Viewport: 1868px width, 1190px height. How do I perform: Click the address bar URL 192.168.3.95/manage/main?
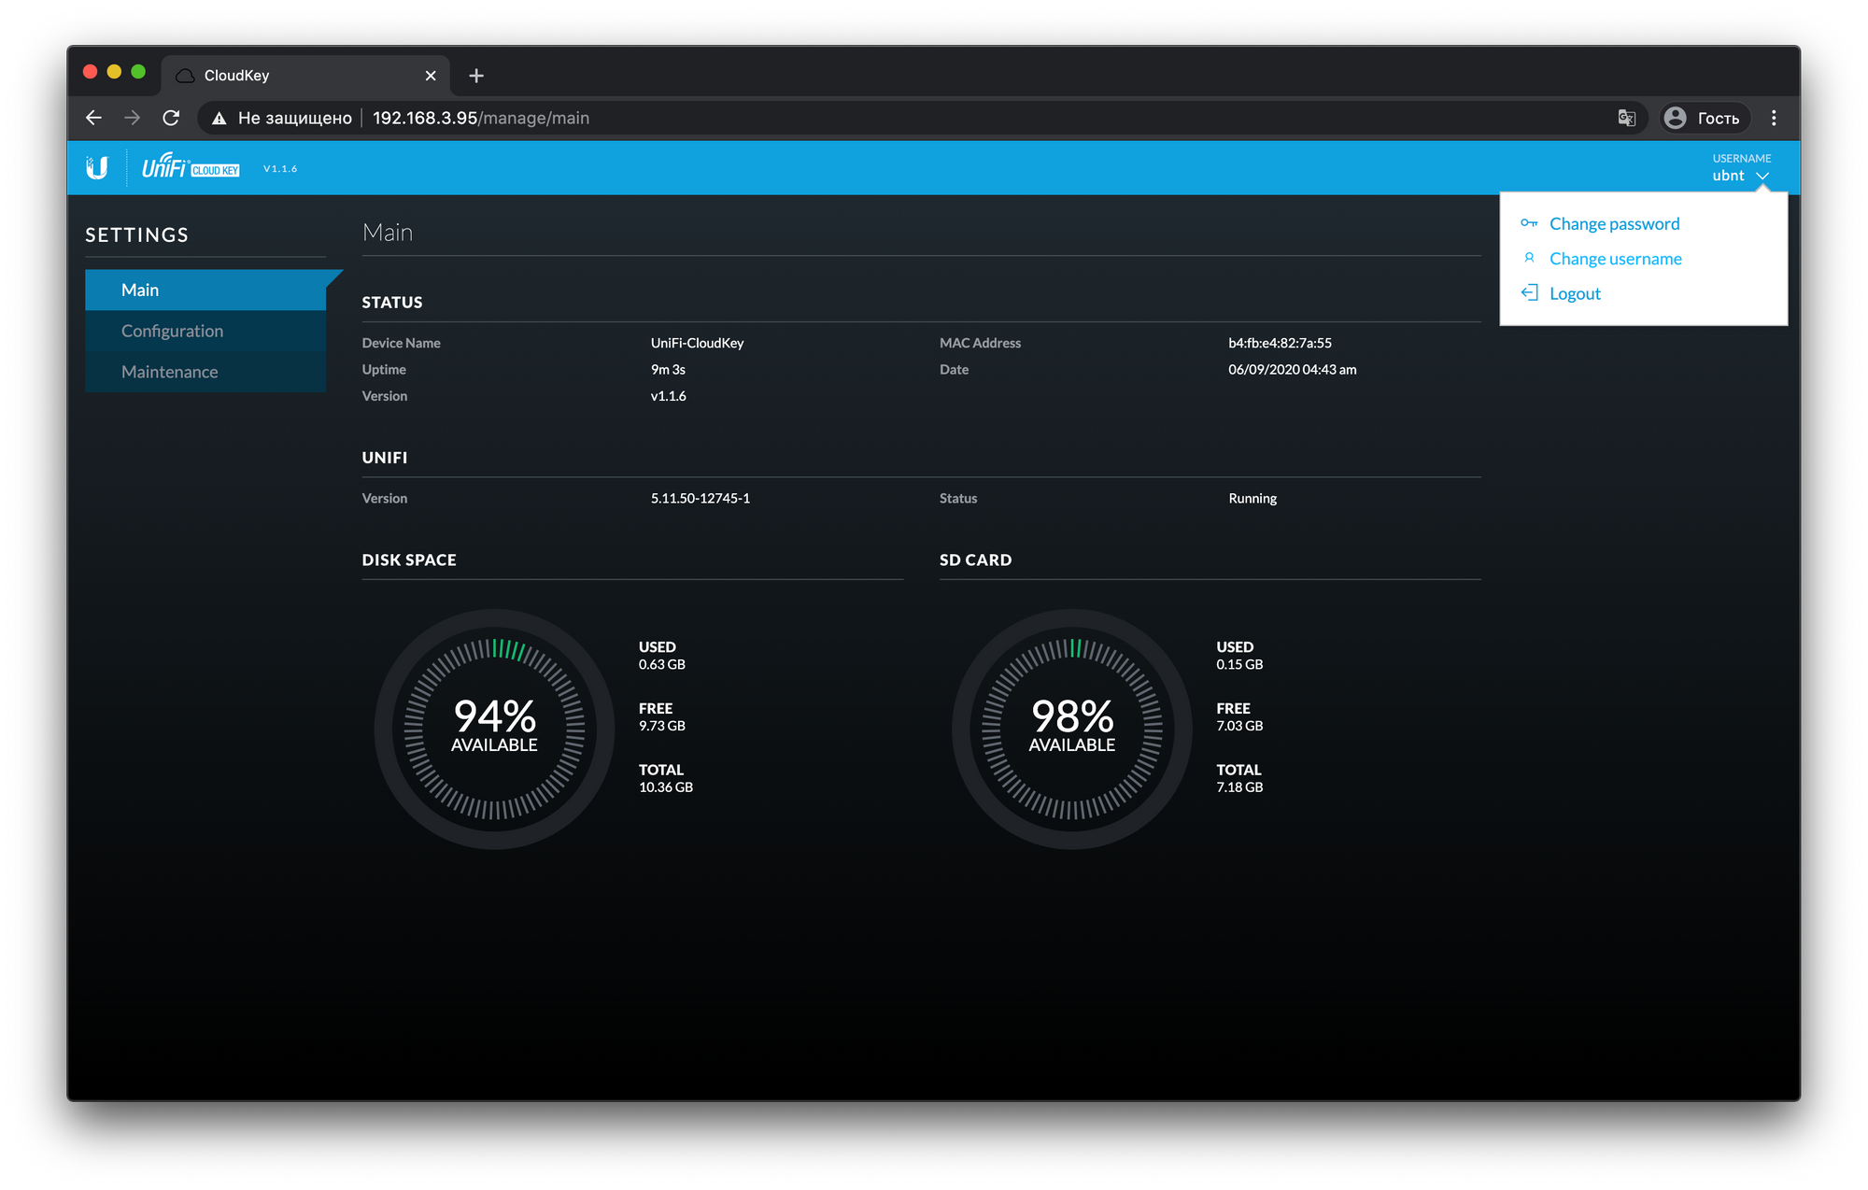[x=481, y=118]
